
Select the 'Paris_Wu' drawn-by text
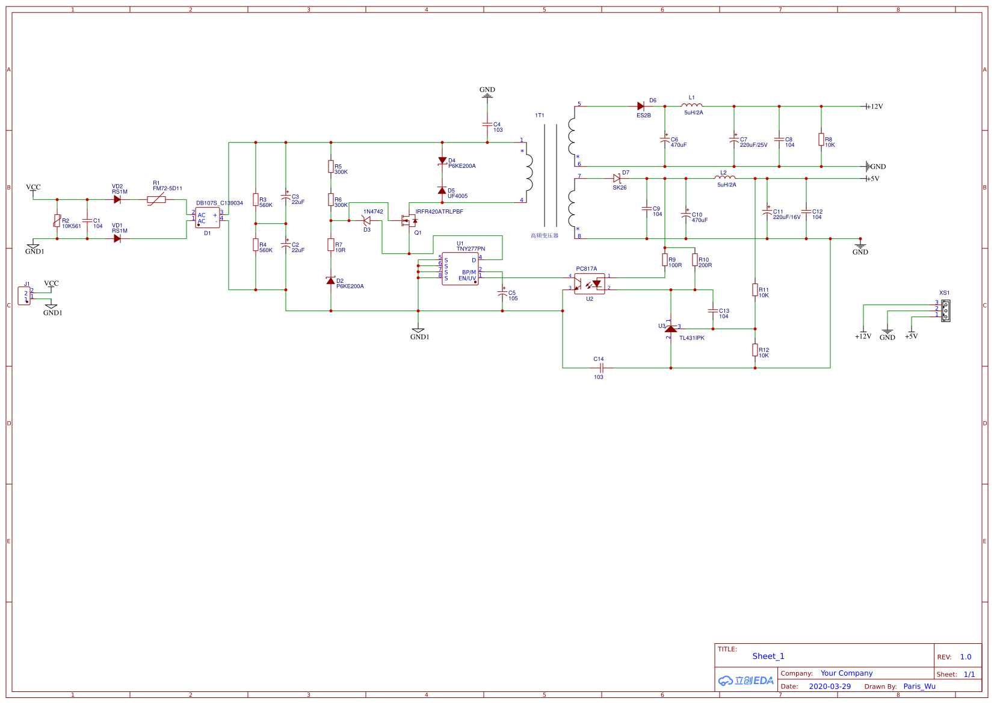point(919,687)
